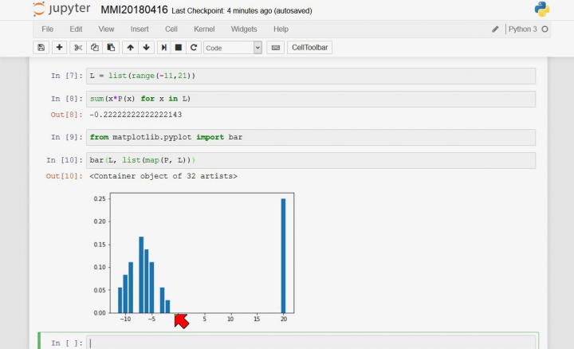
Task: Click the Last Checkpoint autosaved text
Action: click(242, 11)
